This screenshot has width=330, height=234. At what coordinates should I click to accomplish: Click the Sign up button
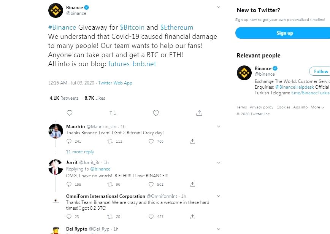click(x=284, y=33)
